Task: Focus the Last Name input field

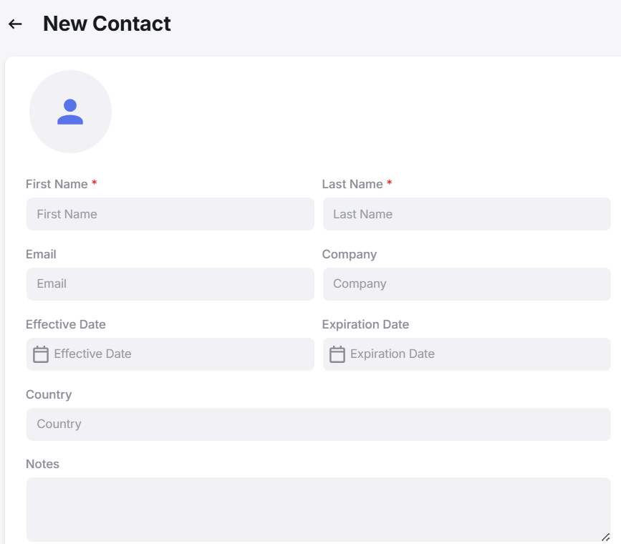Action: coord(466,214)
